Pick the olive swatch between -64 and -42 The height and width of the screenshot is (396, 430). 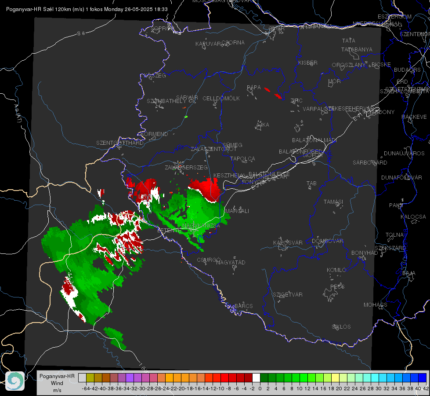point(90,378)
